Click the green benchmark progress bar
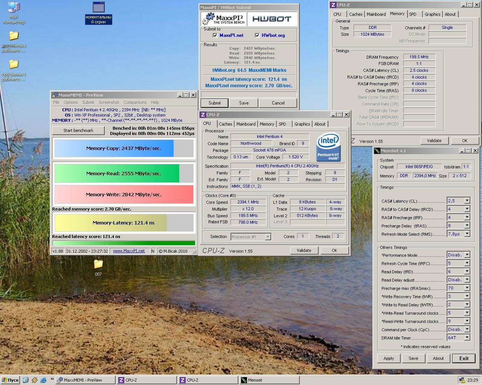482x385 pixels. (124, 243)
